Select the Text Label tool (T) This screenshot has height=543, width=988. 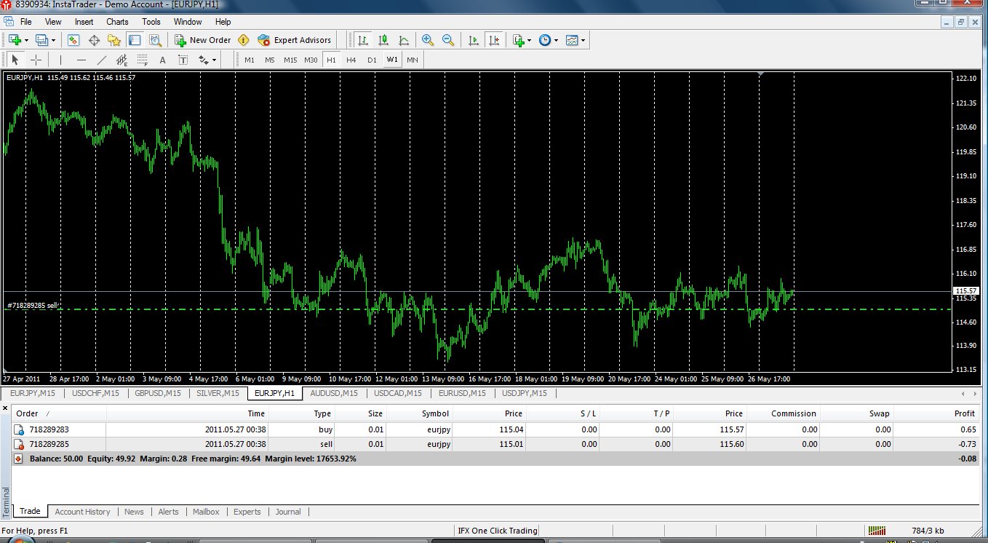[183, 60]
